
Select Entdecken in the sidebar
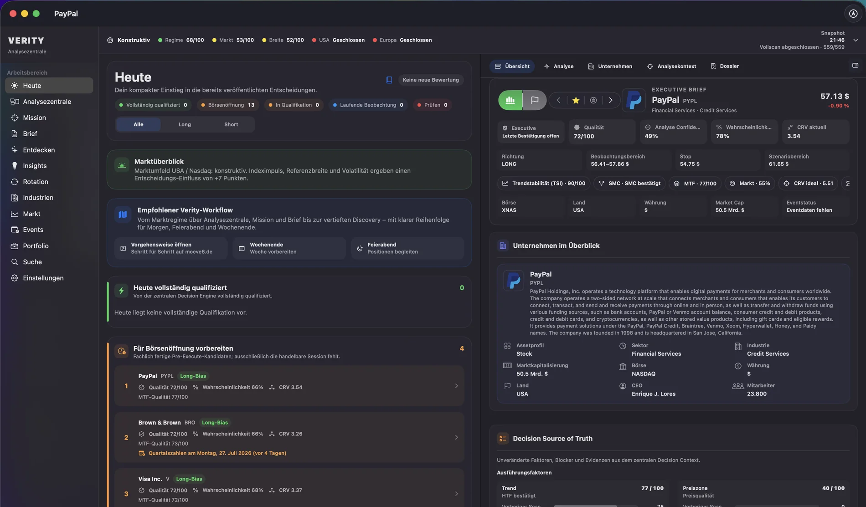[x=49, y=150]
